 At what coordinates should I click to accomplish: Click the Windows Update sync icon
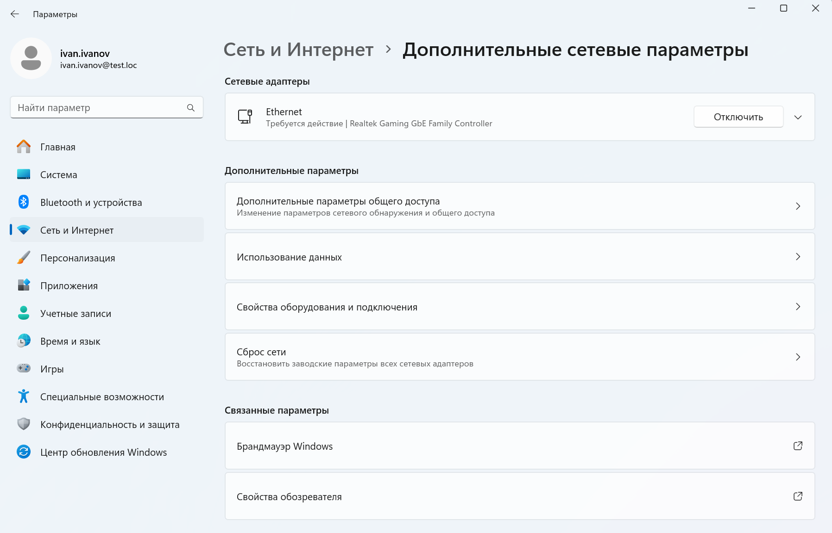click(x=24, y=452)
